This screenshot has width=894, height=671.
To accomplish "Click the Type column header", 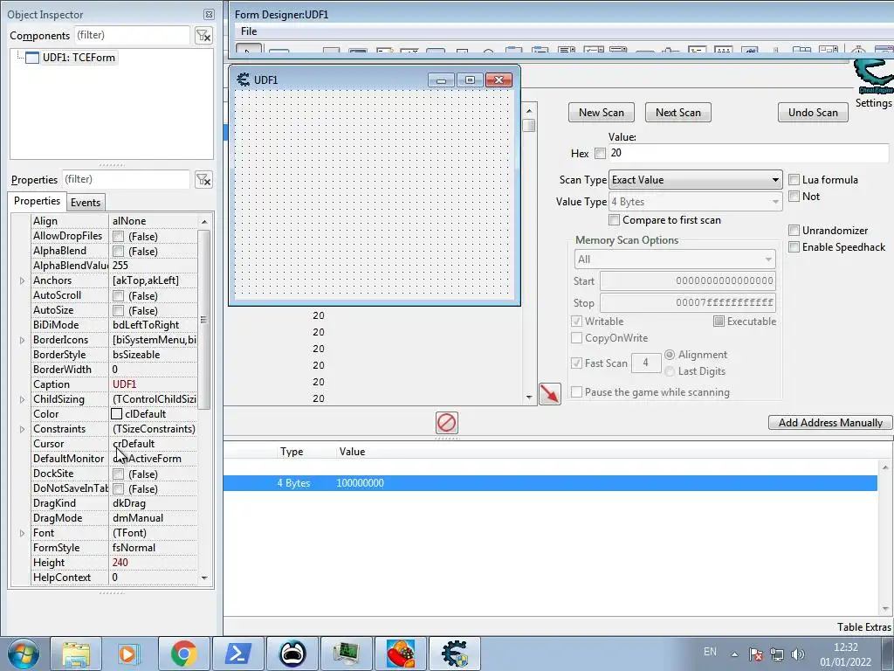I will coord(292,452).
